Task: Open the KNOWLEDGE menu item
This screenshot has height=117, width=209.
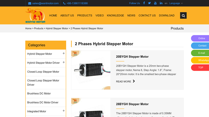Action: click(115, 16)
